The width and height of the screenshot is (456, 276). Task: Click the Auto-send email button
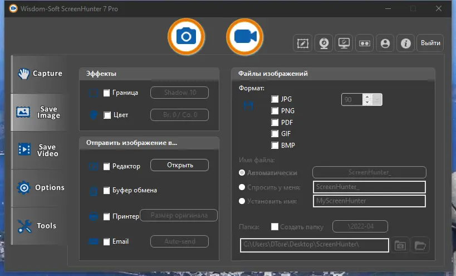click(x=179, y=241)
